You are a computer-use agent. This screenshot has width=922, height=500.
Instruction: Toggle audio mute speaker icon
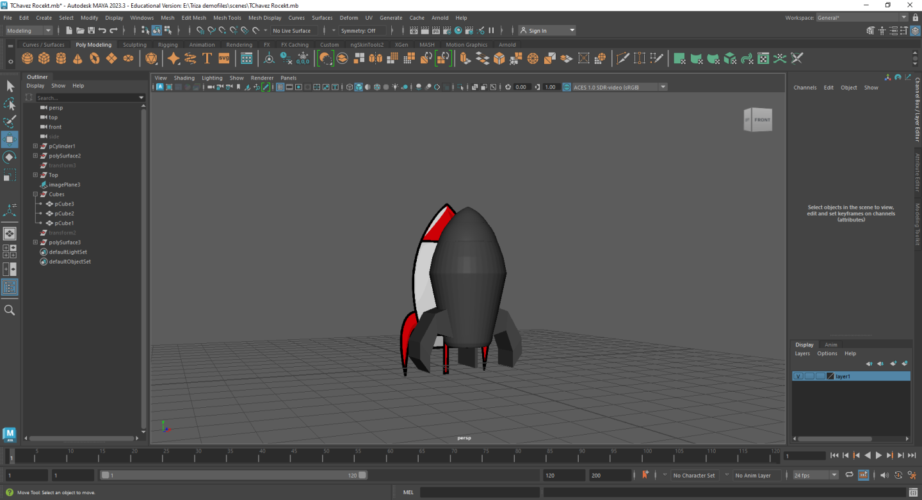click(884, 475)
